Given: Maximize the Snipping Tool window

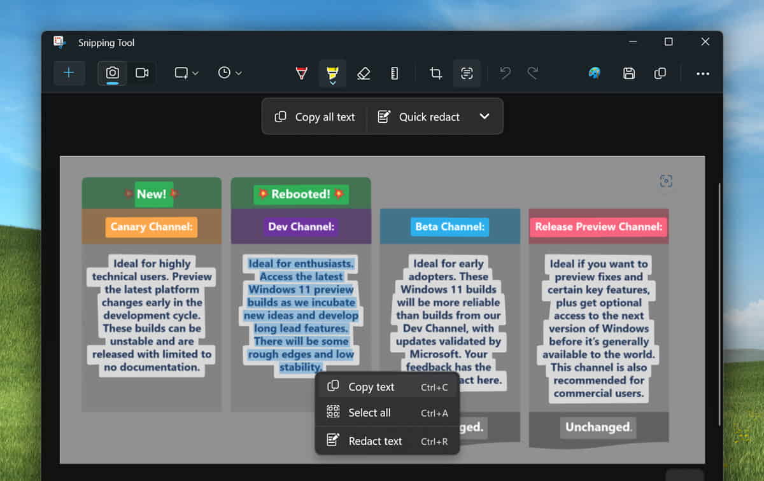Looking at the screenshot, I should 668,42.
